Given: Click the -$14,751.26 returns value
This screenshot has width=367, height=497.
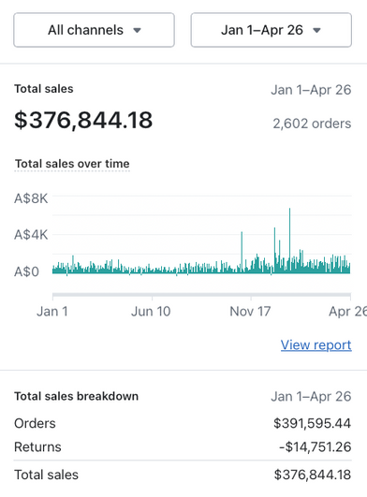Looking at the screenshot, I should 315,446.
